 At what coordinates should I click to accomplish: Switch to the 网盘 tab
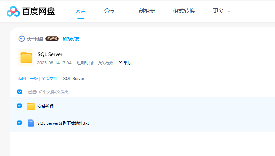coord(81,11)
